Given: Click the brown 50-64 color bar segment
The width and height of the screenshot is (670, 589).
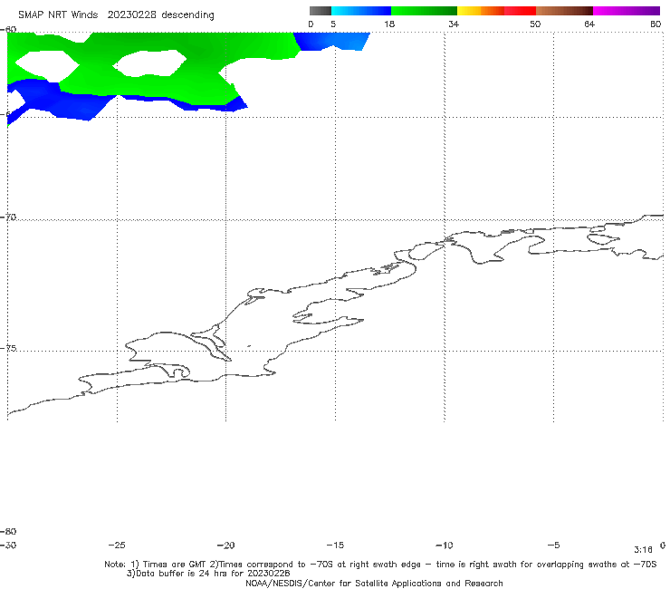Looking at the screenshot, I should [x=564, y=11].
